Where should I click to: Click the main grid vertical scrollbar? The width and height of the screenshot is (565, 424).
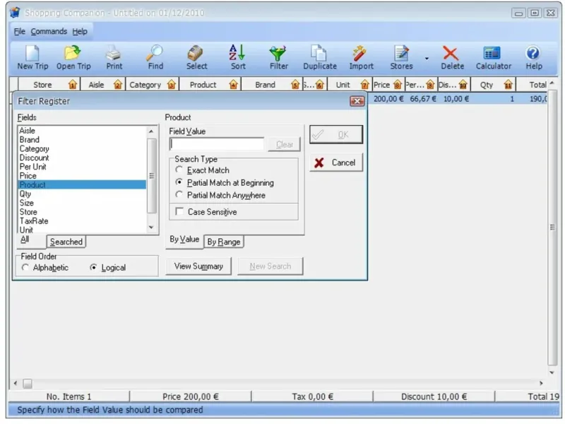(552, 227)
